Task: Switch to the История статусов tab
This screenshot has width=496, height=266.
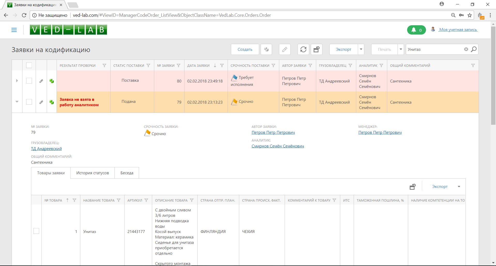Action: 92,173
